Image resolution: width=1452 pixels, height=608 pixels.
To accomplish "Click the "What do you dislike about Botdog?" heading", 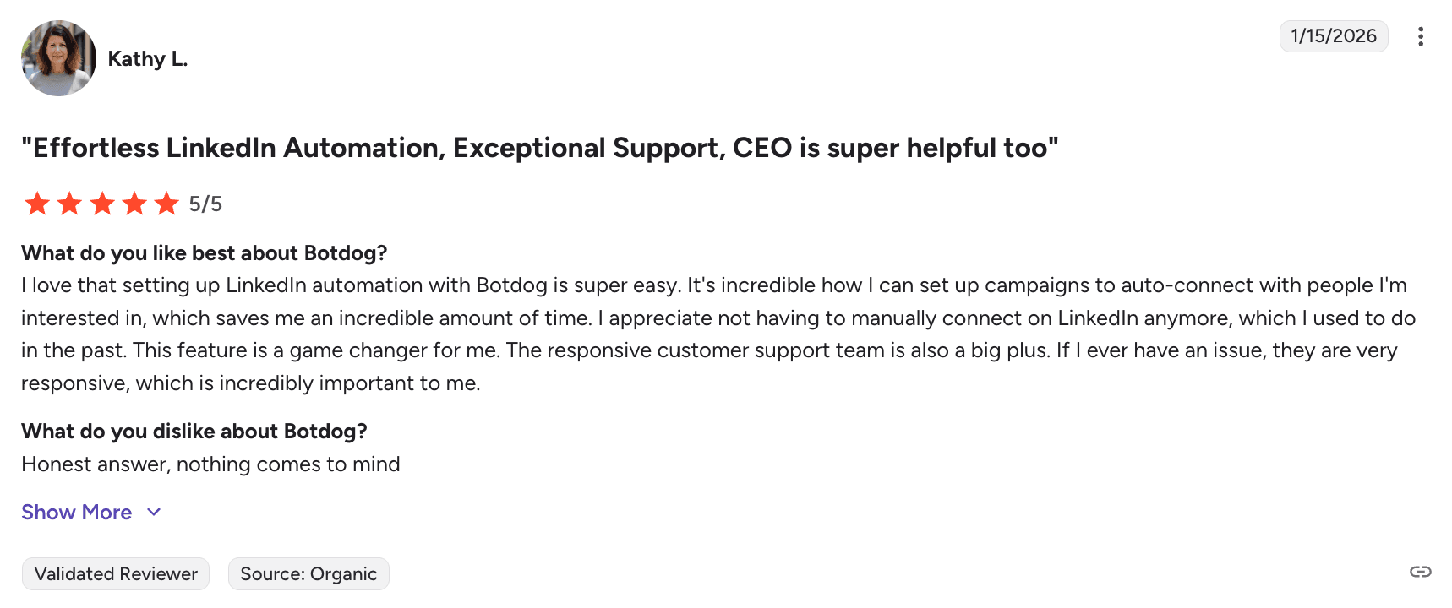I will pos(194,432).
